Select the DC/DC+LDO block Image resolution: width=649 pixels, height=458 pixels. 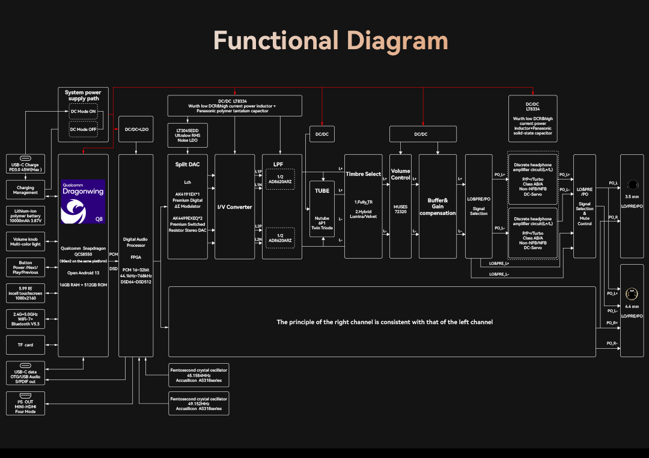136,130
